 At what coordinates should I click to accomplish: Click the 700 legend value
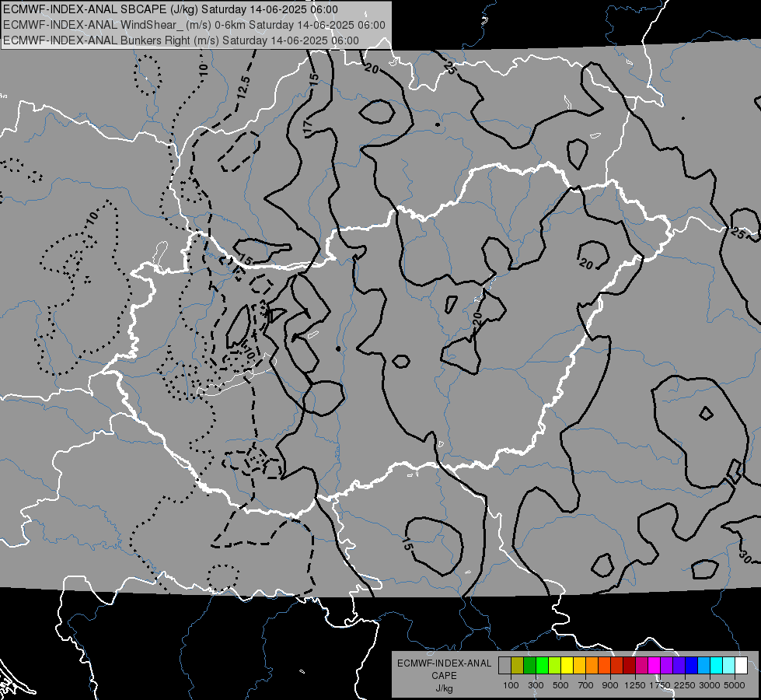(586, 685)
